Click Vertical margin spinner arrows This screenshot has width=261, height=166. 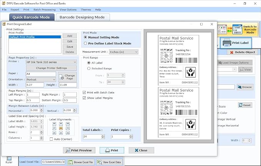click(75, 110)
